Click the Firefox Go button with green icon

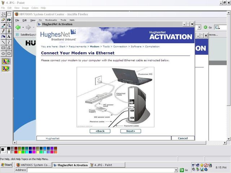point(208,27)
